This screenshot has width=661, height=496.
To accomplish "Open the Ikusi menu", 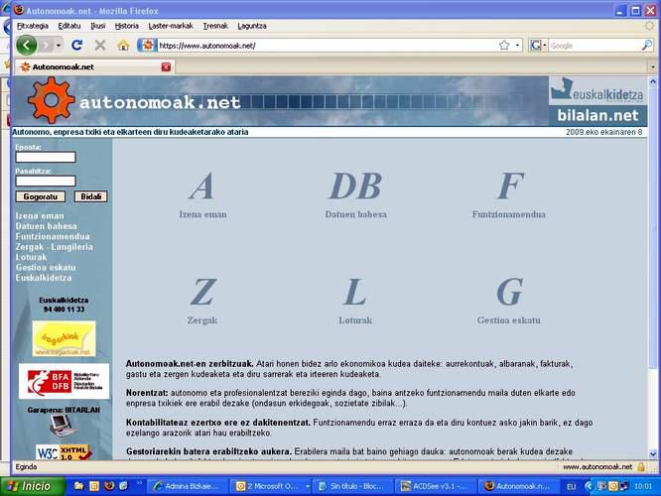I will pos(98,26).
